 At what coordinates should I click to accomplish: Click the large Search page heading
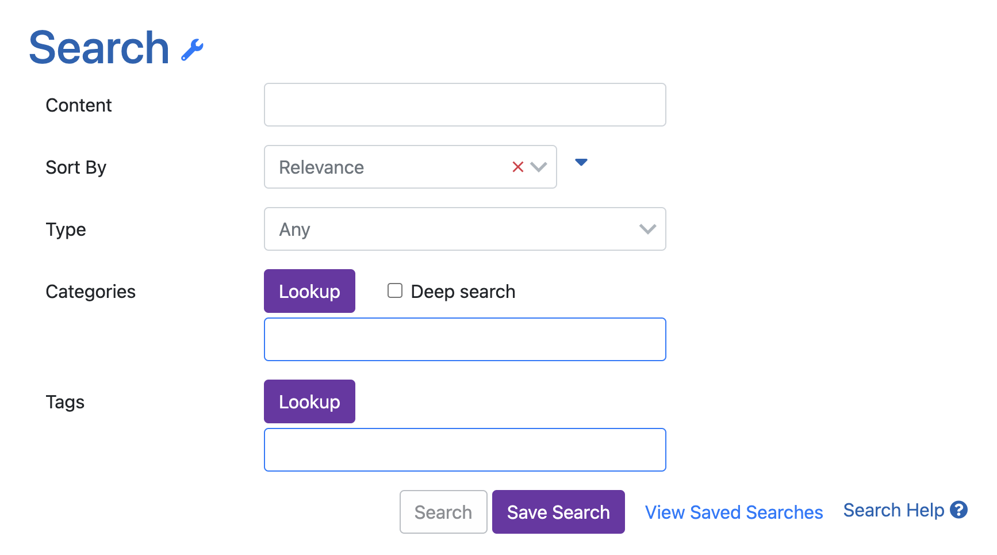point(99,48)
